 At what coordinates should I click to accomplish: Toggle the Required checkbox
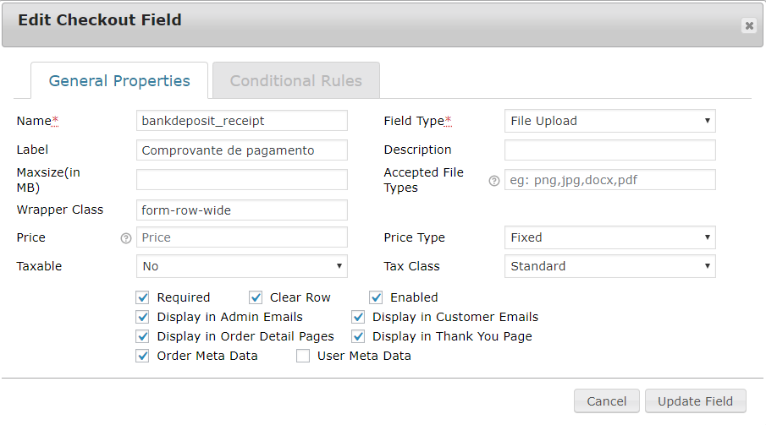pos(142,297)
